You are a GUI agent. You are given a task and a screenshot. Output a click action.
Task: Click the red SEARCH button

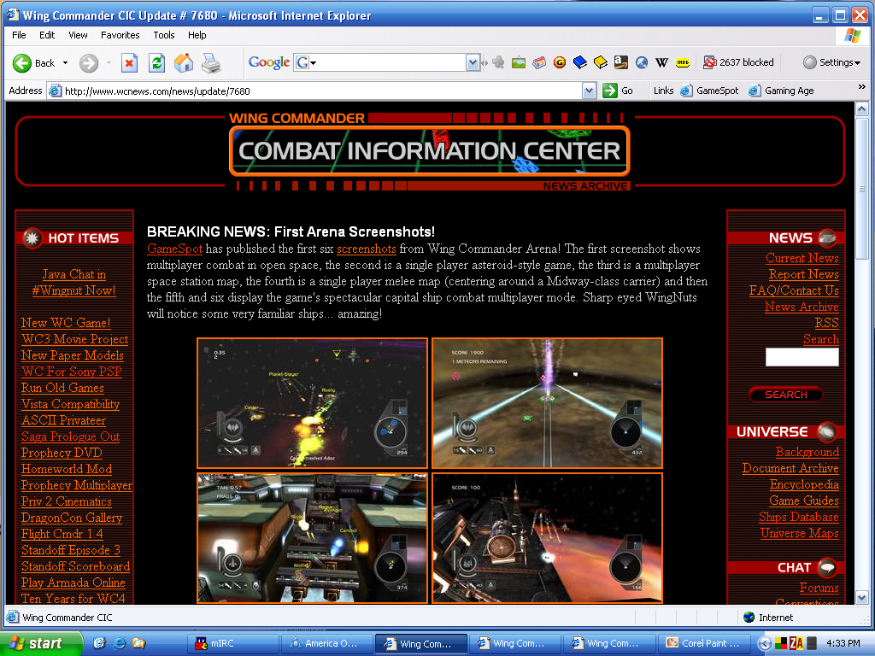(x=785, y=395)
